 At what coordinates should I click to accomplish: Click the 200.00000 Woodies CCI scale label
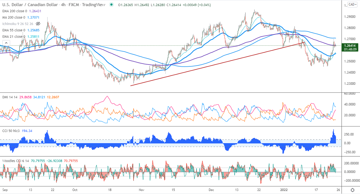coord(351,163)
